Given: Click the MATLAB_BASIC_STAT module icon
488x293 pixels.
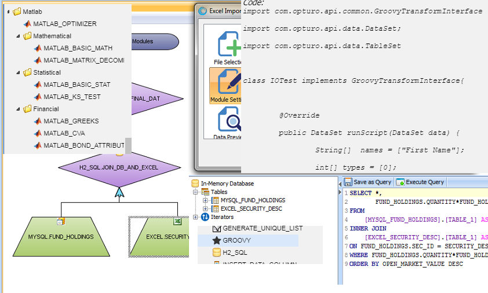Looking at the screenshot, I should point(38,85).
